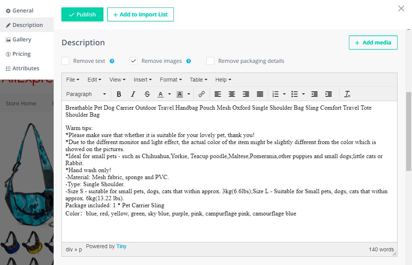Click '-Type: Single Shoulder.' line

(x=95, y=184)
